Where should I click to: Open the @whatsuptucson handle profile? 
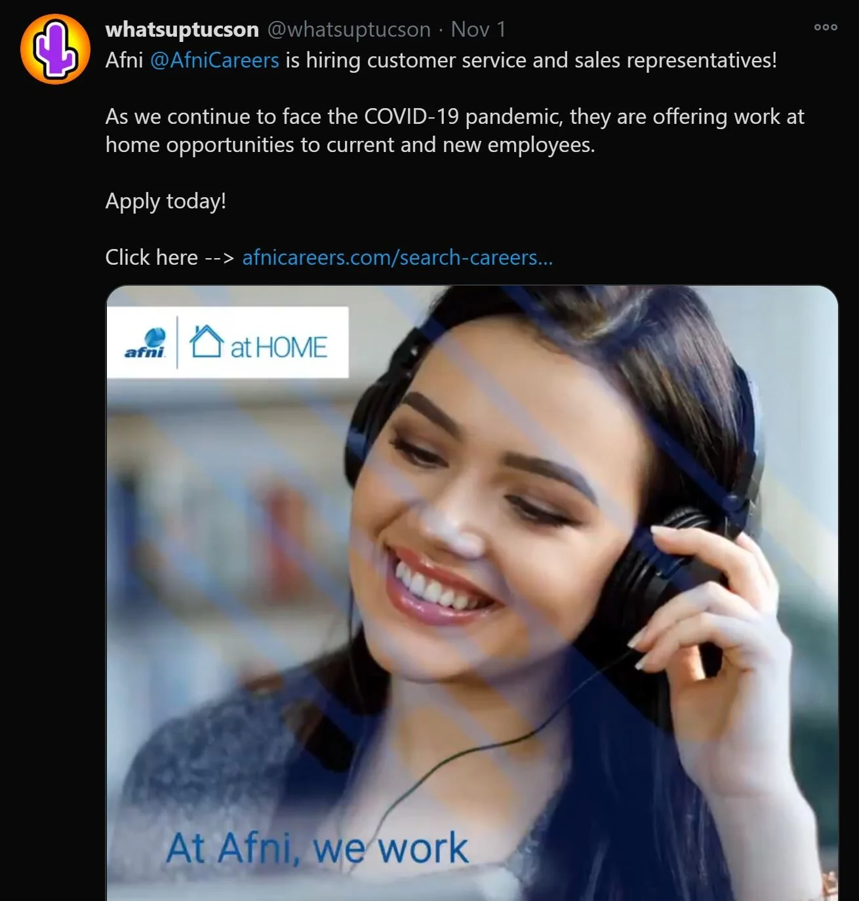[x=349, y=29]
